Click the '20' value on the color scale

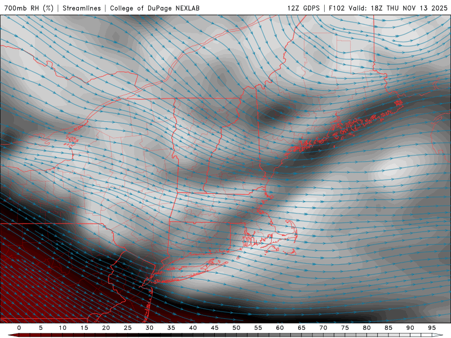click(106, 328)
